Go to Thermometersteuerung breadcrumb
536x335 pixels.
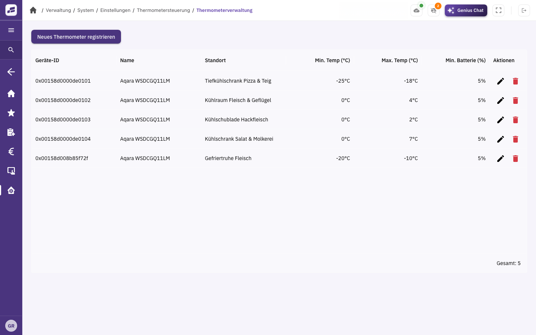tap(163, 10)
